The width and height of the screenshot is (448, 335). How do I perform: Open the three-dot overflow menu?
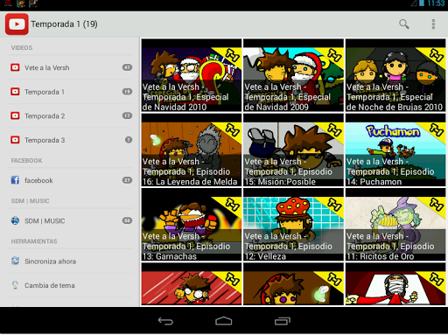coord(433,24)
